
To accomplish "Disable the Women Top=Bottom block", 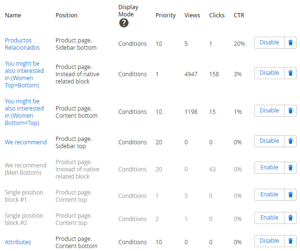I will [x=269, y=73].
